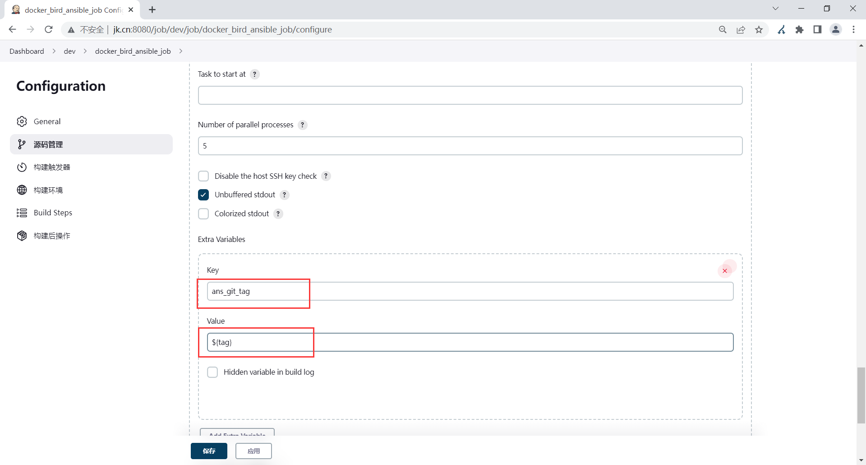The image size is (866, 465).
Task: Open help for Task to start at
Action: pos(255,74)
